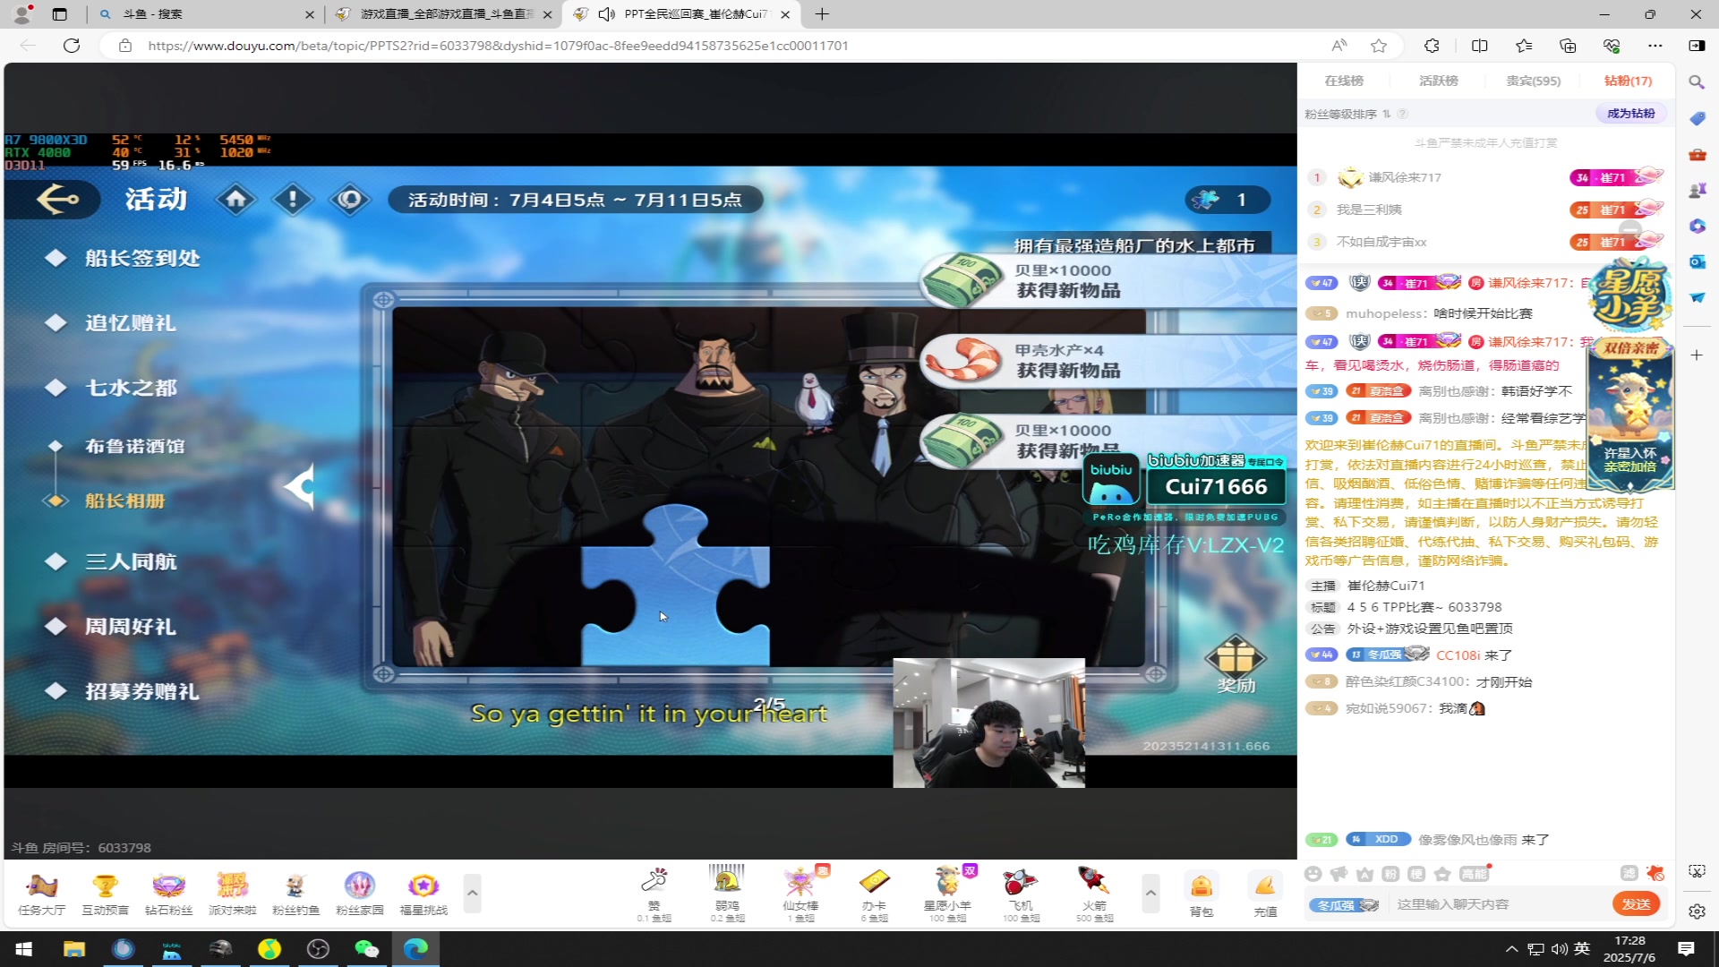
Task: Open File Explorer from the taskbar
Action: (74, 949)
